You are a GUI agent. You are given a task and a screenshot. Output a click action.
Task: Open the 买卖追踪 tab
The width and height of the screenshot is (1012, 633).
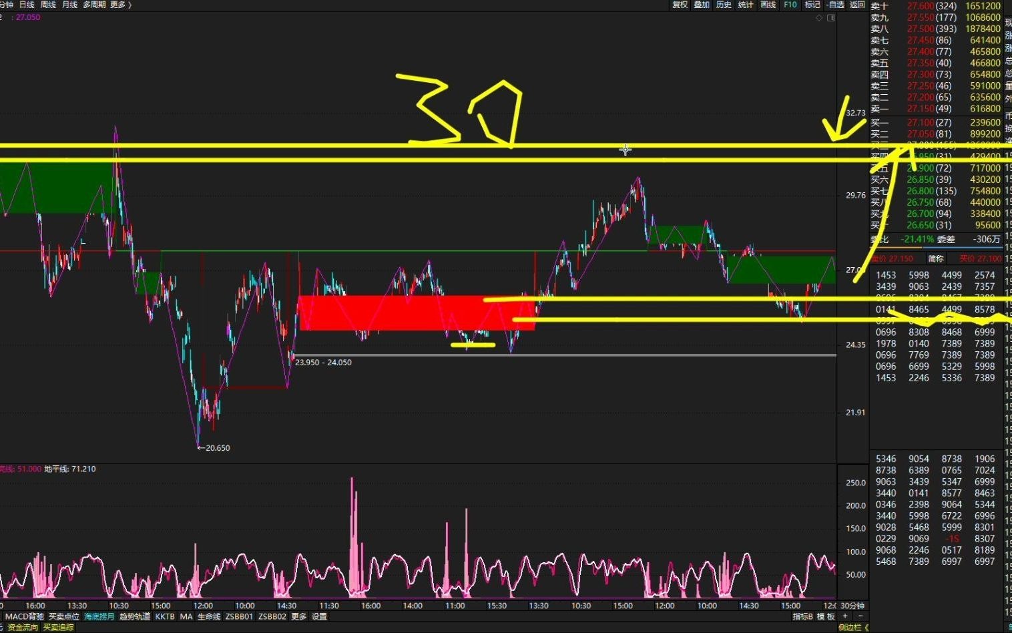coord(59,628)
